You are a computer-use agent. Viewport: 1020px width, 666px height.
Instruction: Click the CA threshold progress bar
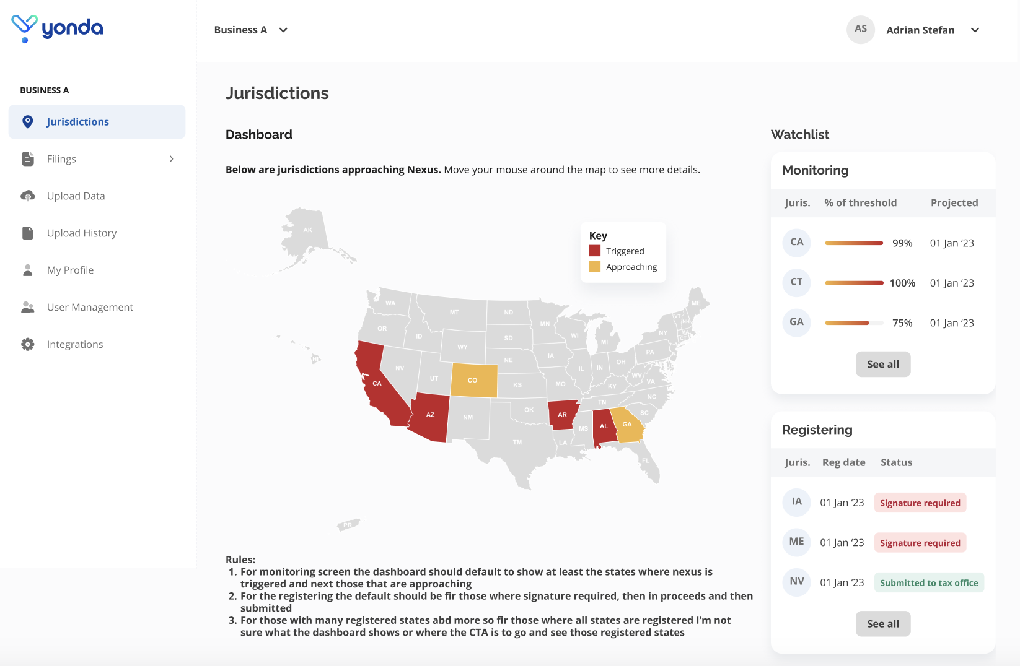point(854,243)
